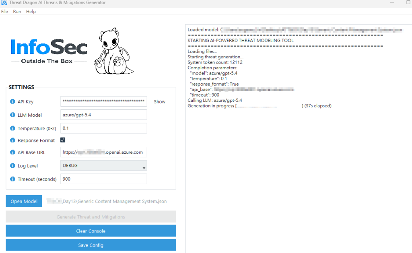Click the Threat Dragon app icon in title bar

point(4,2)
